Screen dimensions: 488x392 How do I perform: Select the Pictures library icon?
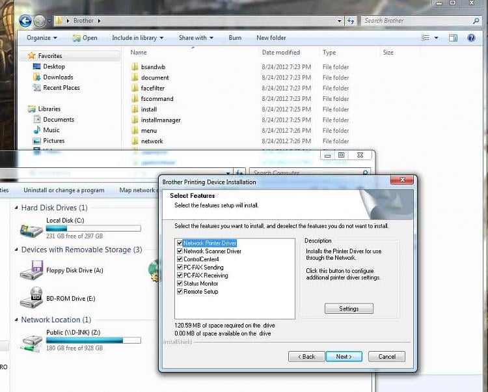(36, 141)
